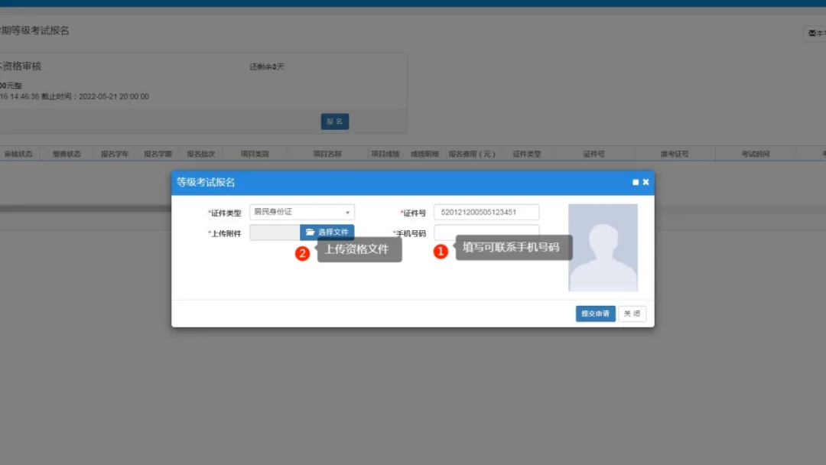Screen dimensions: 826x465
Task: Click the 成绩明细 column header
Action: [424, 154]
